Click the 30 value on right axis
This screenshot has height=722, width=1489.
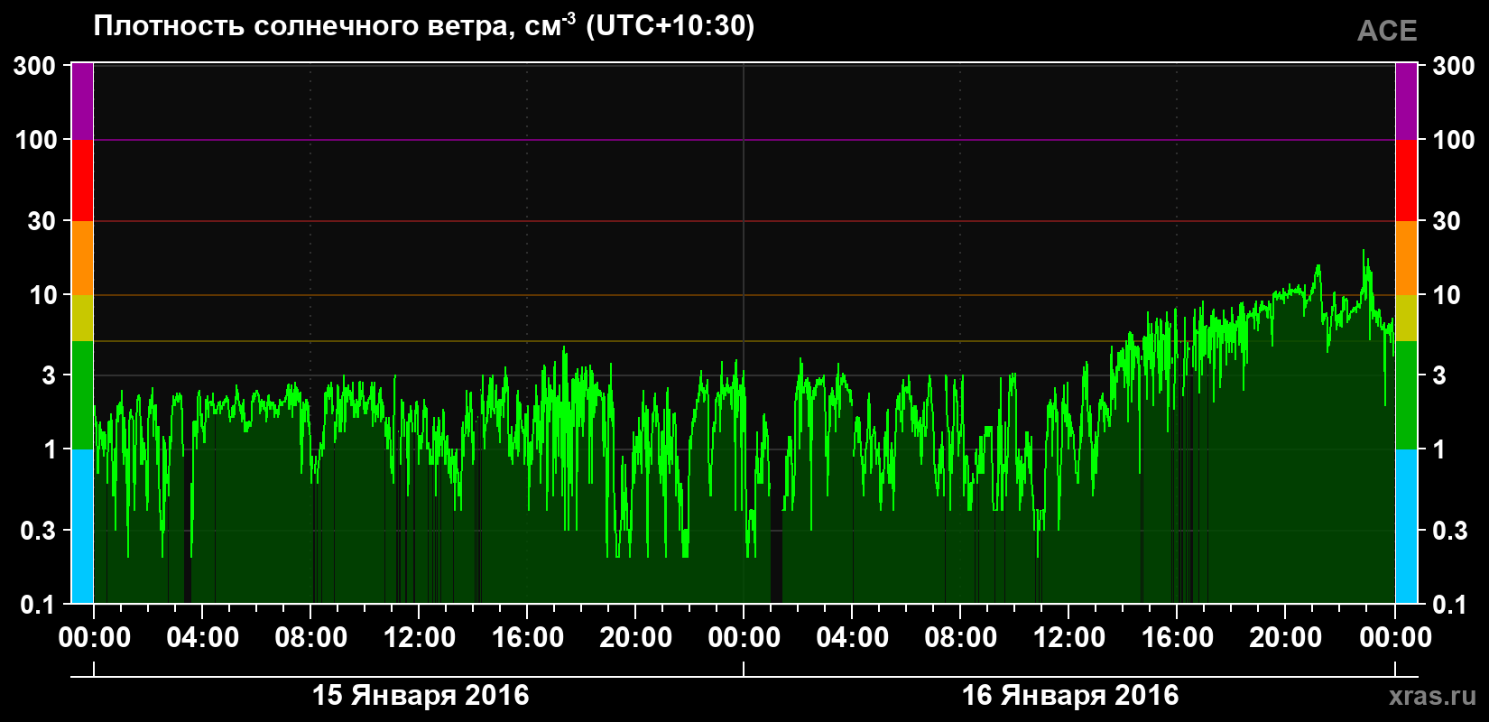point(1447,221)
